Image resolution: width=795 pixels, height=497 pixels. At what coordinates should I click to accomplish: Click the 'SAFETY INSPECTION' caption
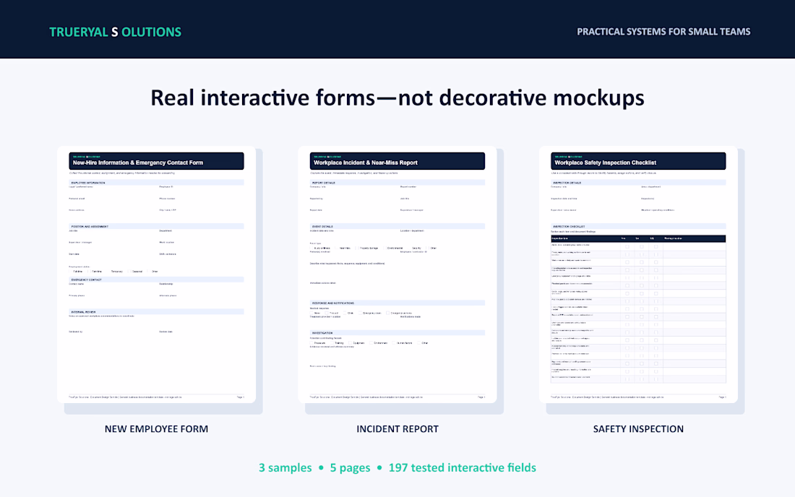[x=638, y=428]
